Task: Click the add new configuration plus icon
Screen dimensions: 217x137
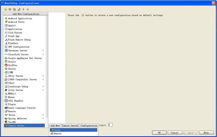Action: pos(5,9)
